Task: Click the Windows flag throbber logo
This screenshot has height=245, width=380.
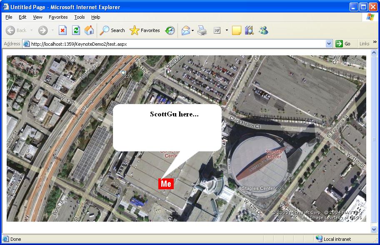Action: pyautogui.click(x=370, y=17)
